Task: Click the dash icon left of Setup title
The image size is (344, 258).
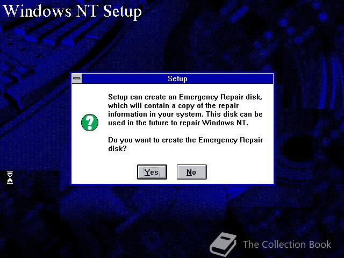Action: tap(77, 78)
